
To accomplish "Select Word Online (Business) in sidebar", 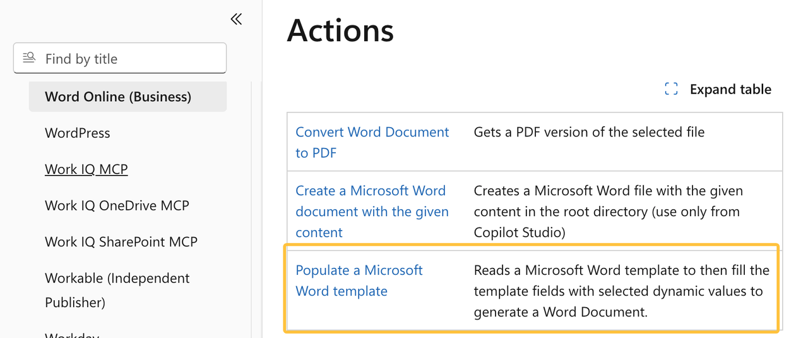I will 128,97.
